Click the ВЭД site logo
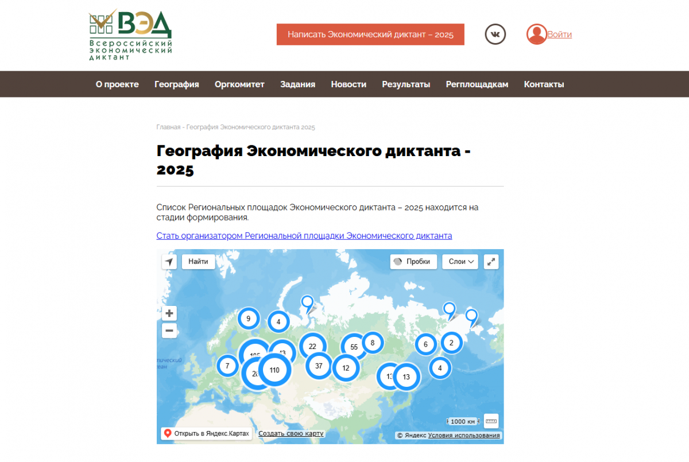689x462 pixels. tap(131, 34)
